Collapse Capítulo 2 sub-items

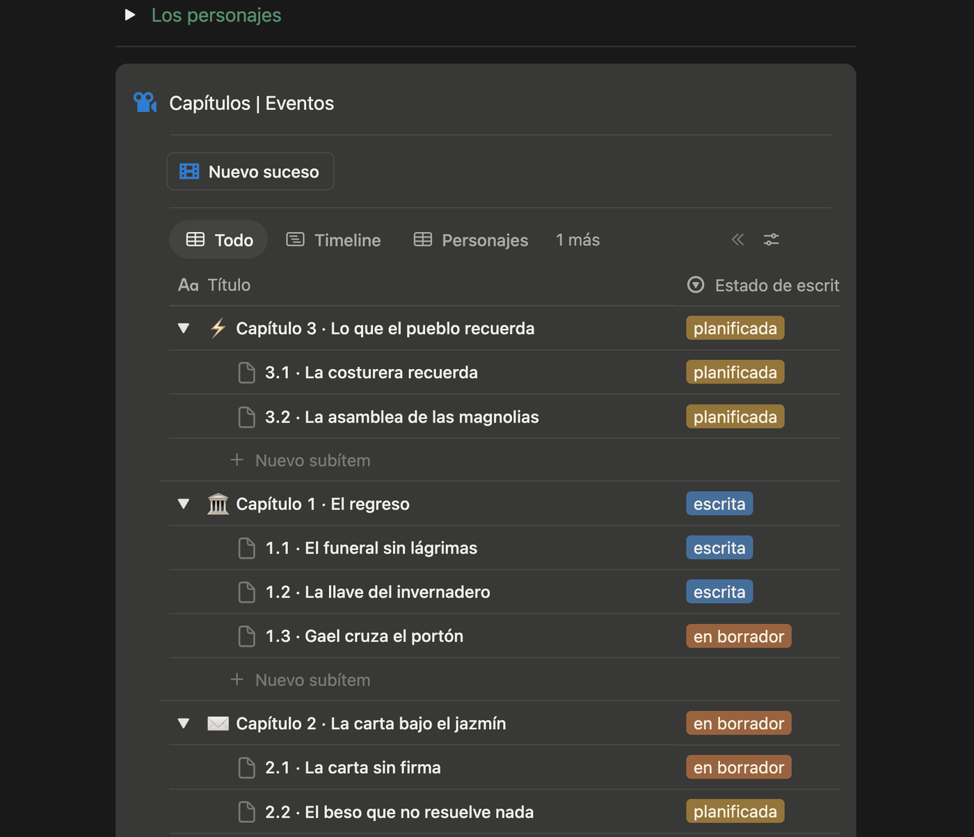click(x=184, y=723)
